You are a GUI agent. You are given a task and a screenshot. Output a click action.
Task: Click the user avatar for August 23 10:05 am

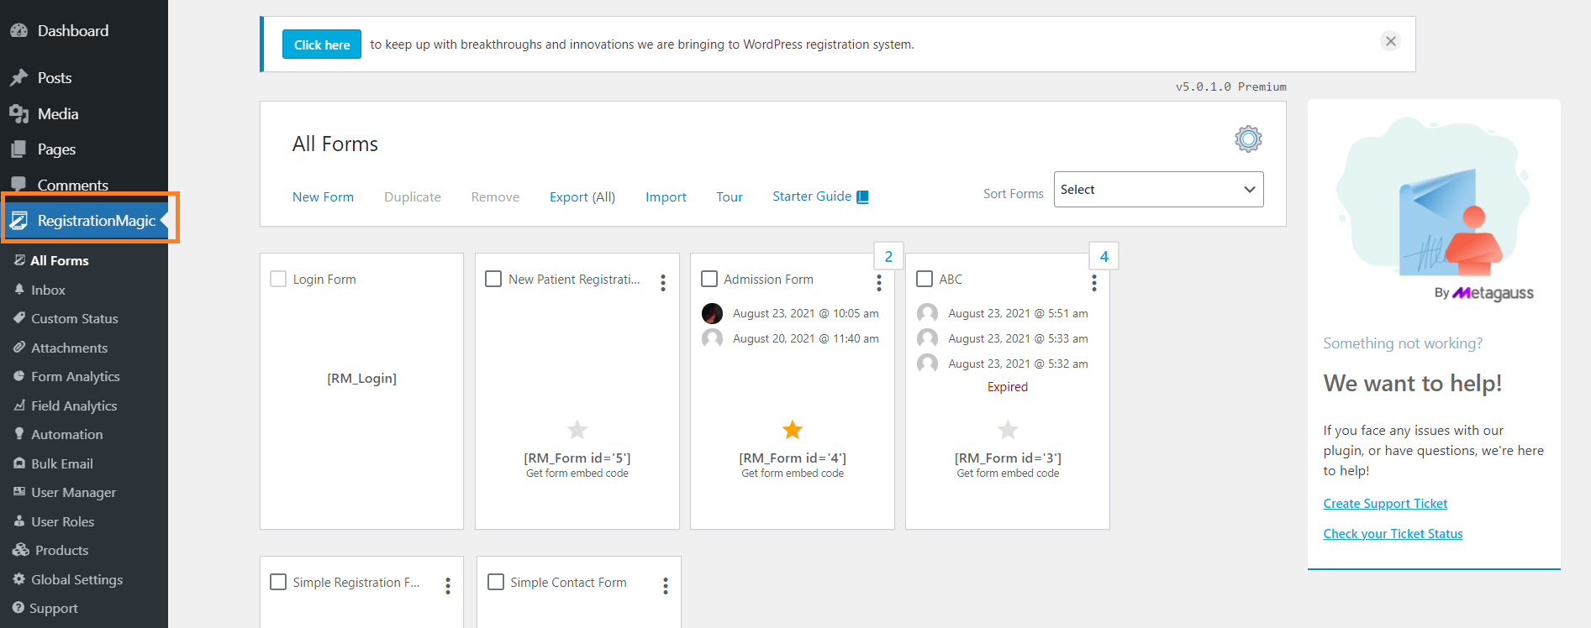[712, 313]
